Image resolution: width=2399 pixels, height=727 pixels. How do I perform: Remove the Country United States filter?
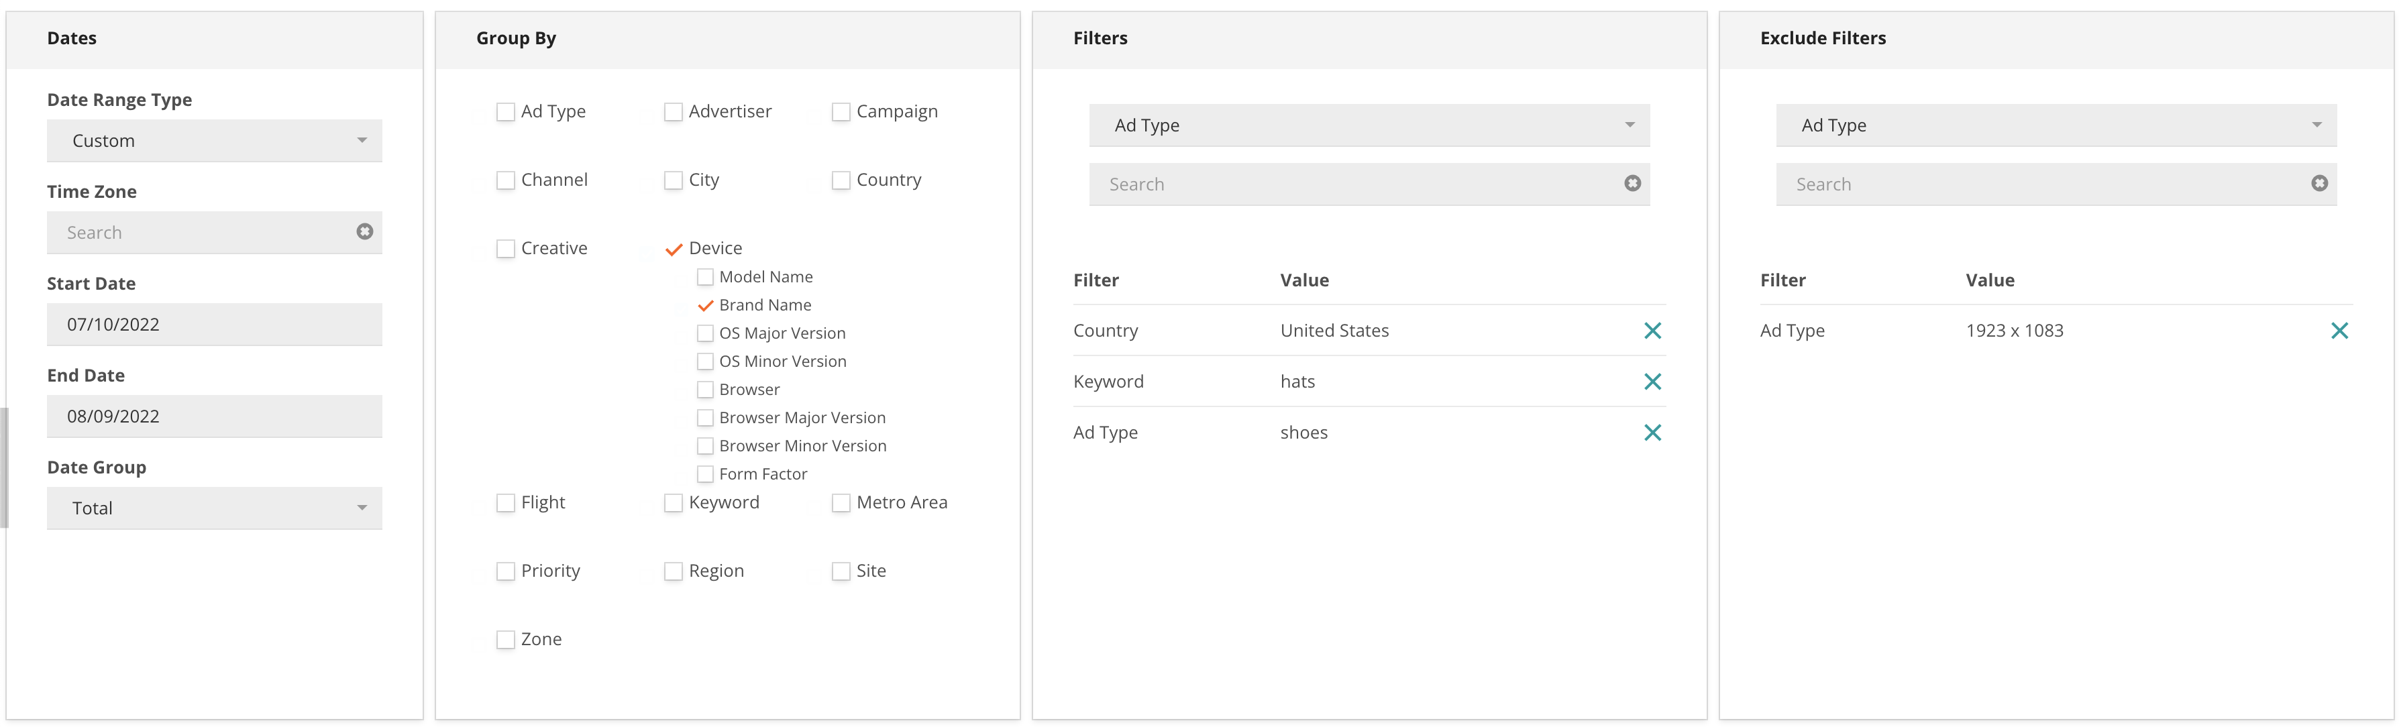point(1652,331)
